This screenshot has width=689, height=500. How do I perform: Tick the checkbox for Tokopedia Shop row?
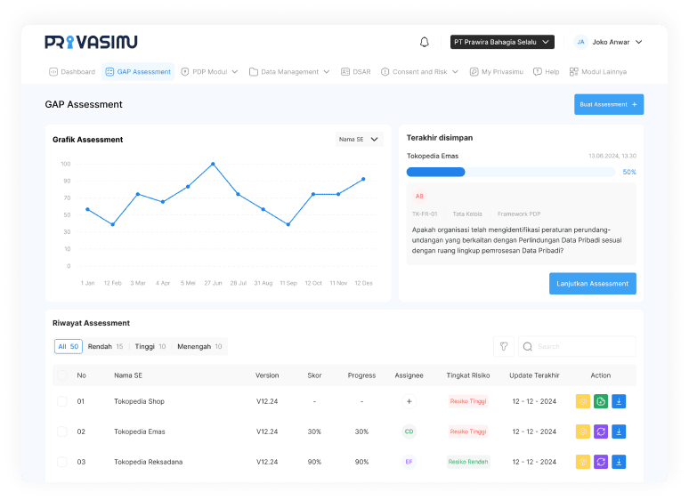click(62, 401)
